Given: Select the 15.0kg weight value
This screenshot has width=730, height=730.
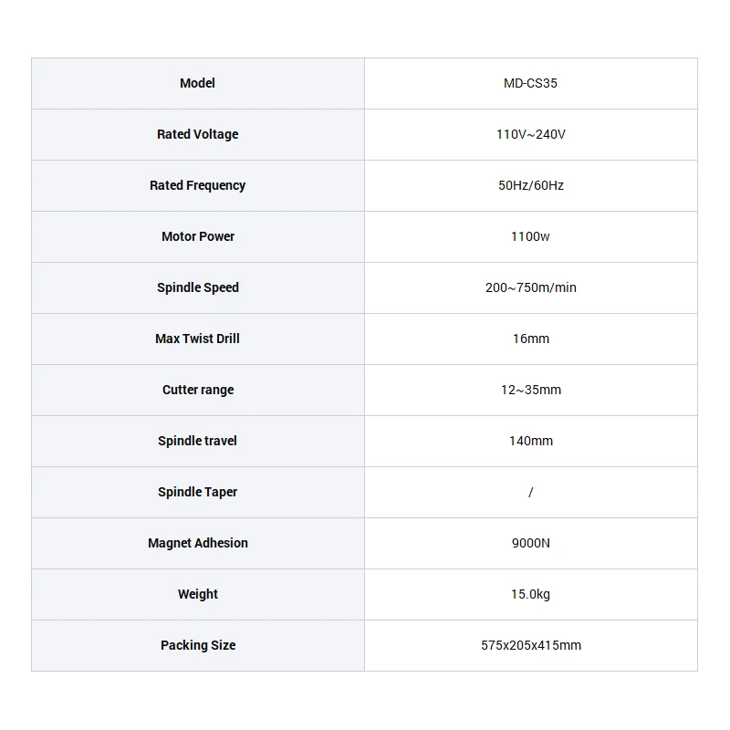Looking at the screenshot, I should 530,594.
